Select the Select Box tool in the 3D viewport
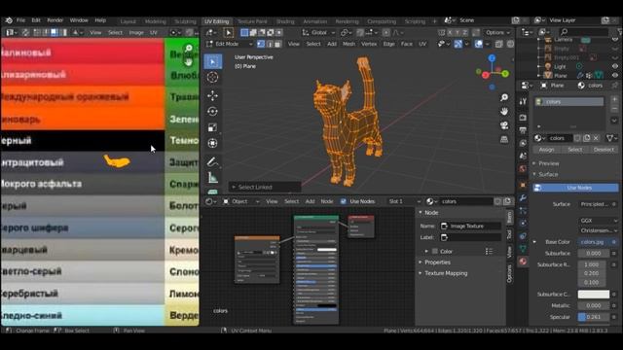The width and height of the screenshot is (623, 350). (212, 61)
